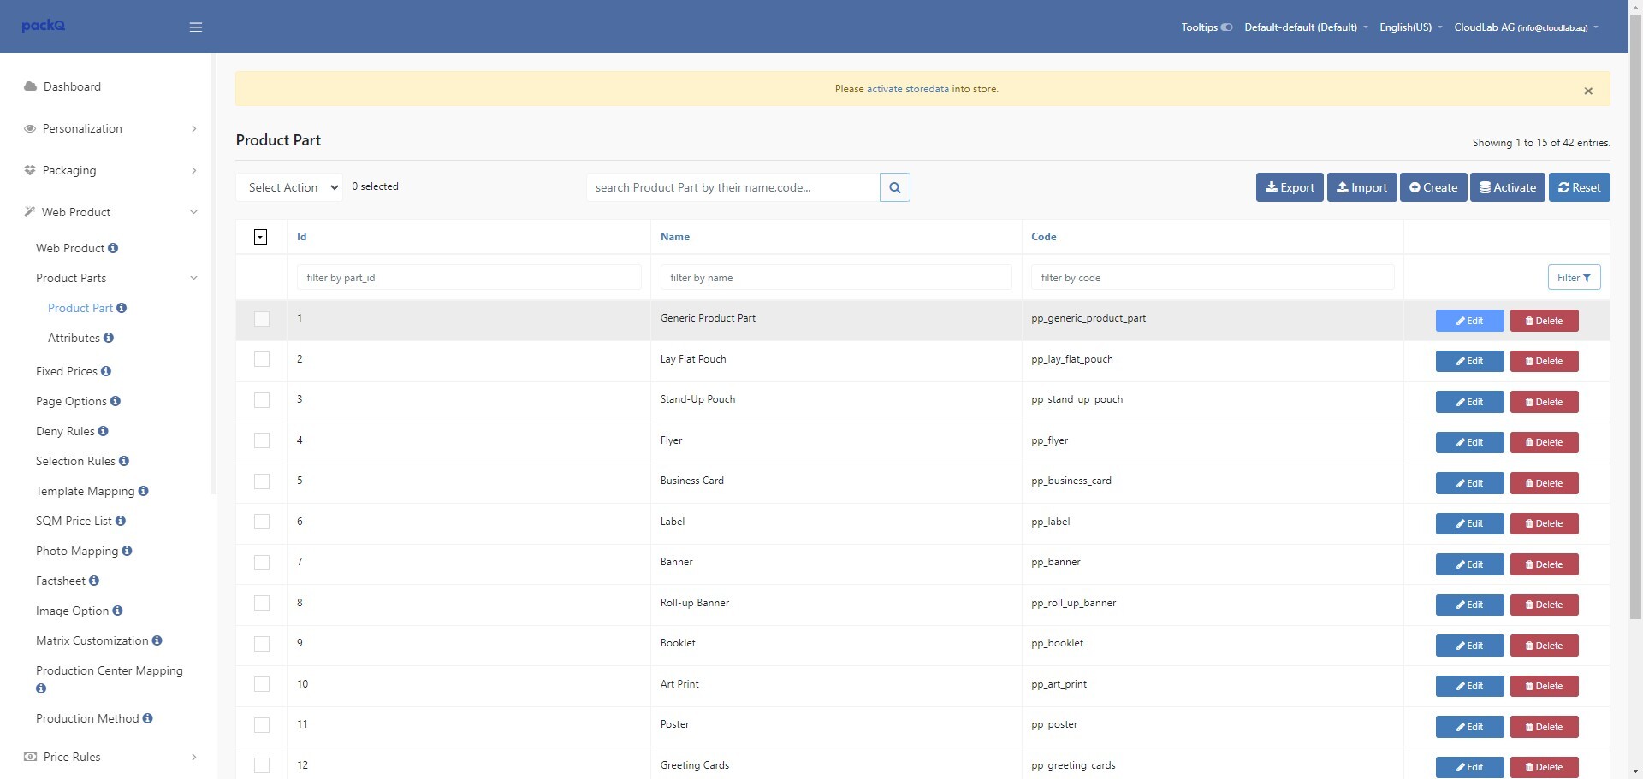The width and height of the screenshot is (1643, 779).
Task: Click the Filter funnel button
Action: coord(1575,277)
